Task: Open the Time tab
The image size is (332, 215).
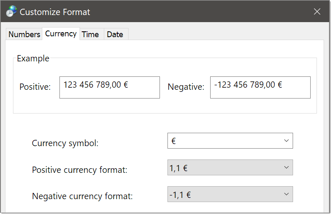Action: pyautogui.click(x=90, y=34)
